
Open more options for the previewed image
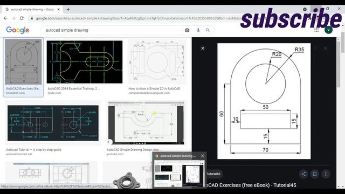point(326,174)
